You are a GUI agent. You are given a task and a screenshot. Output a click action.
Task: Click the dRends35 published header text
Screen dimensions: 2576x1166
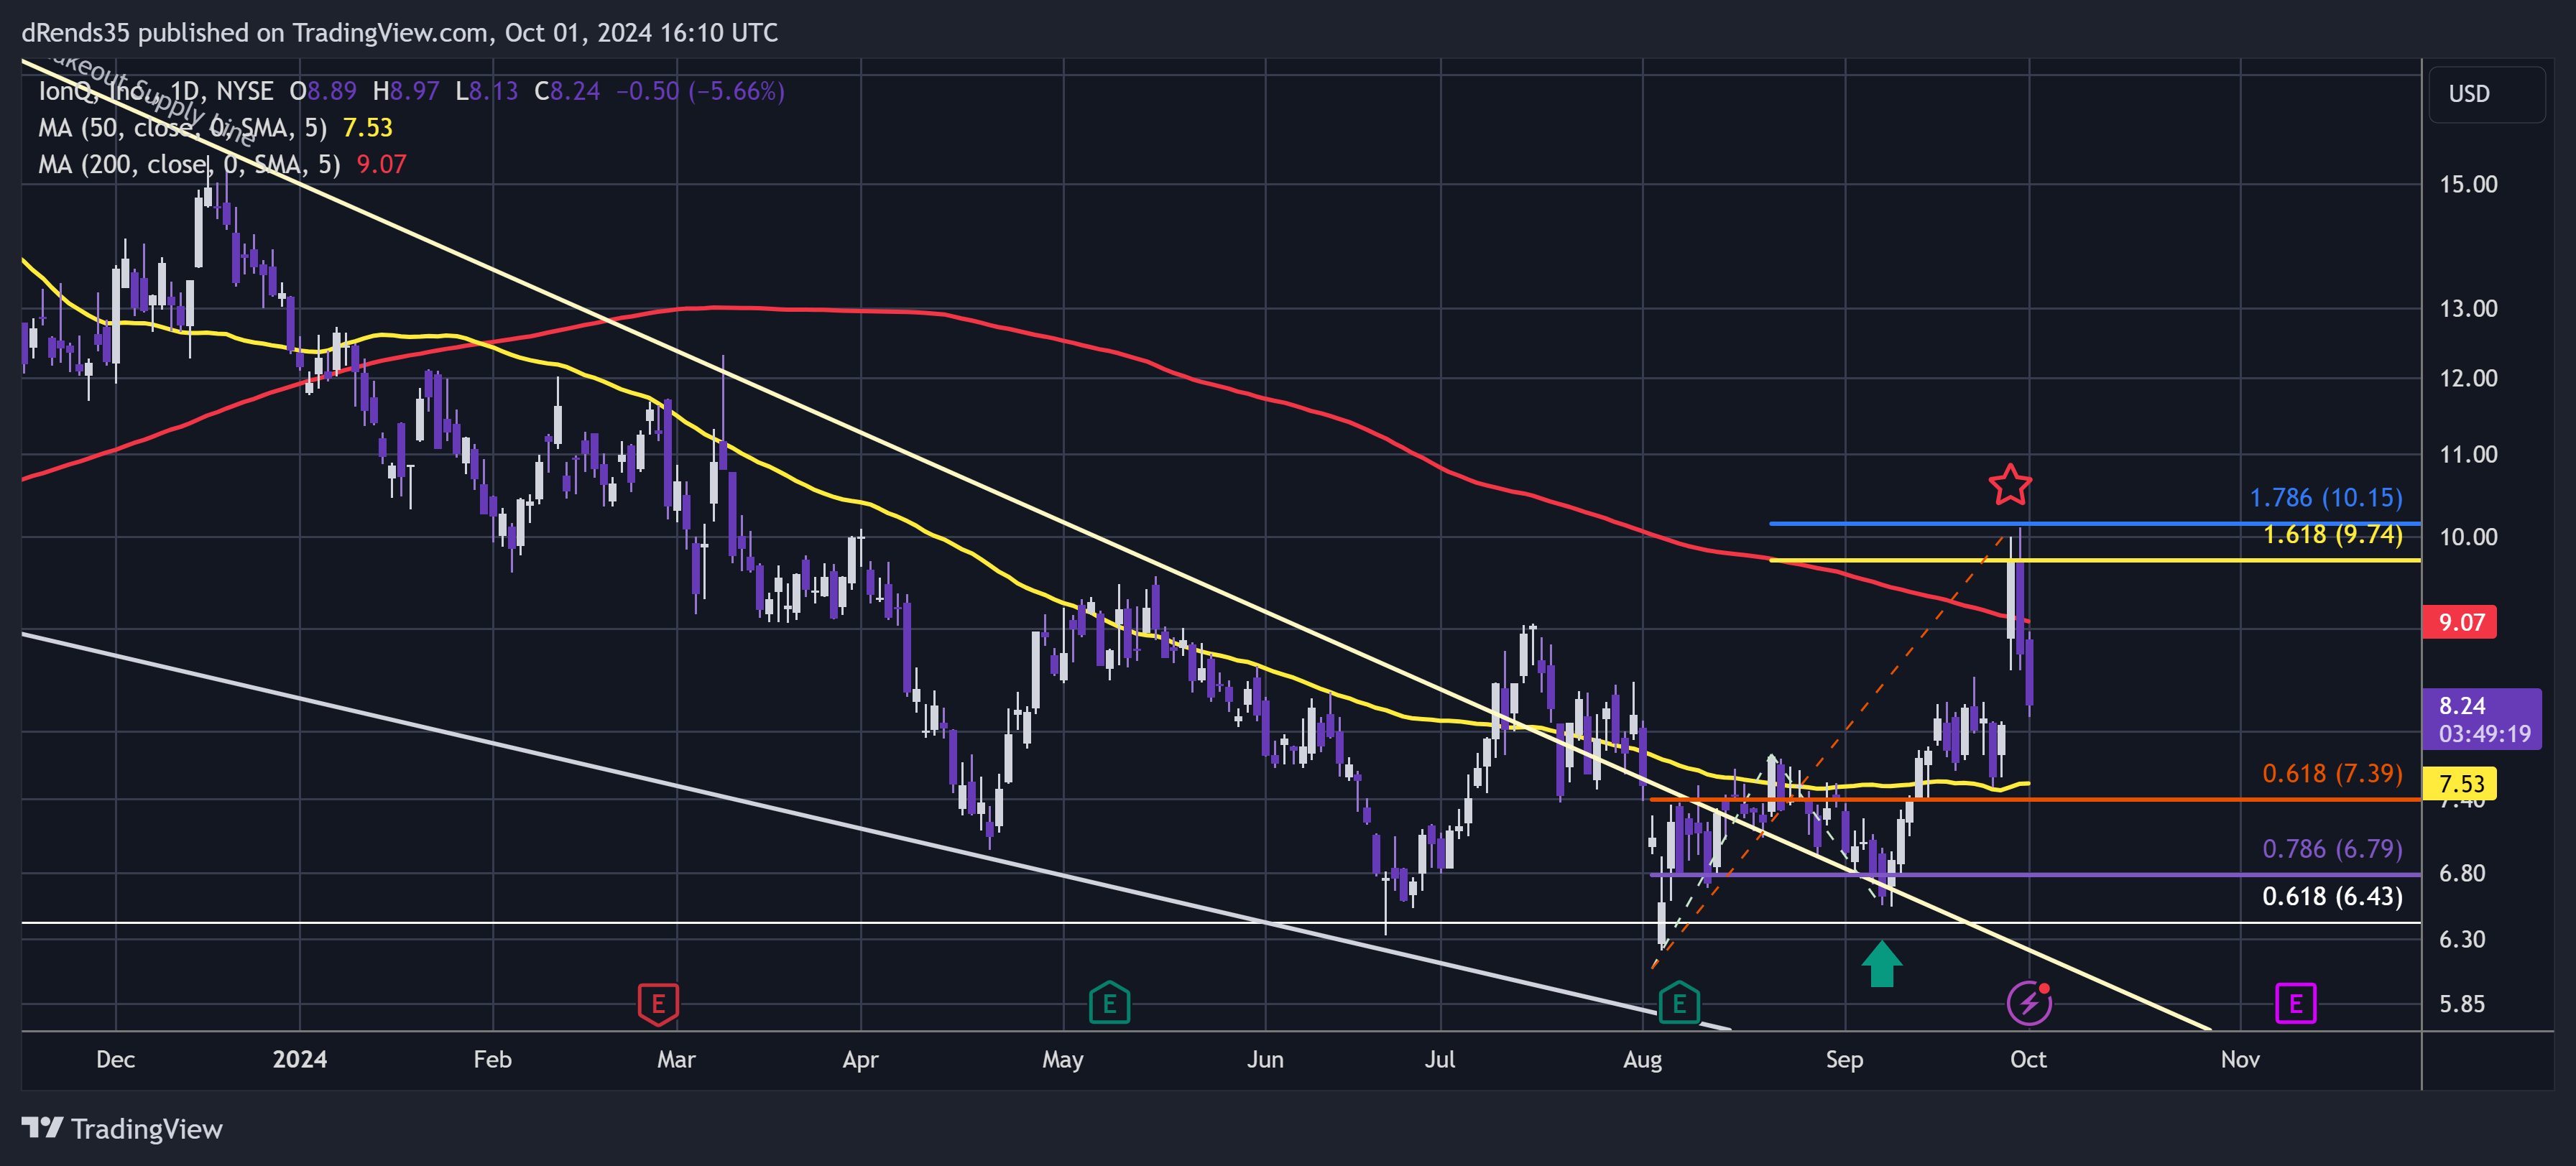pos(400,33)
